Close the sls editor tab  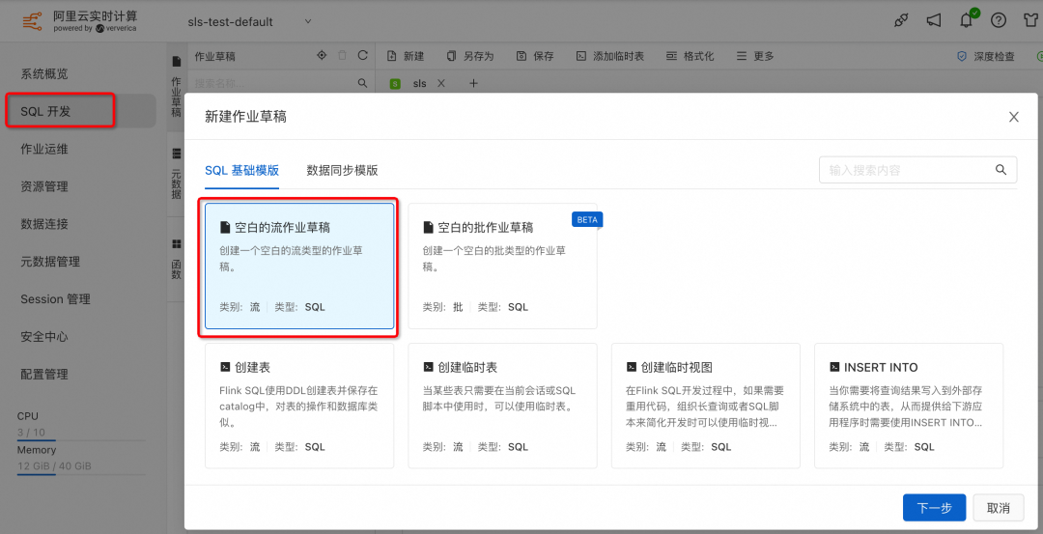pyautogui.click(x=441, y=84)
